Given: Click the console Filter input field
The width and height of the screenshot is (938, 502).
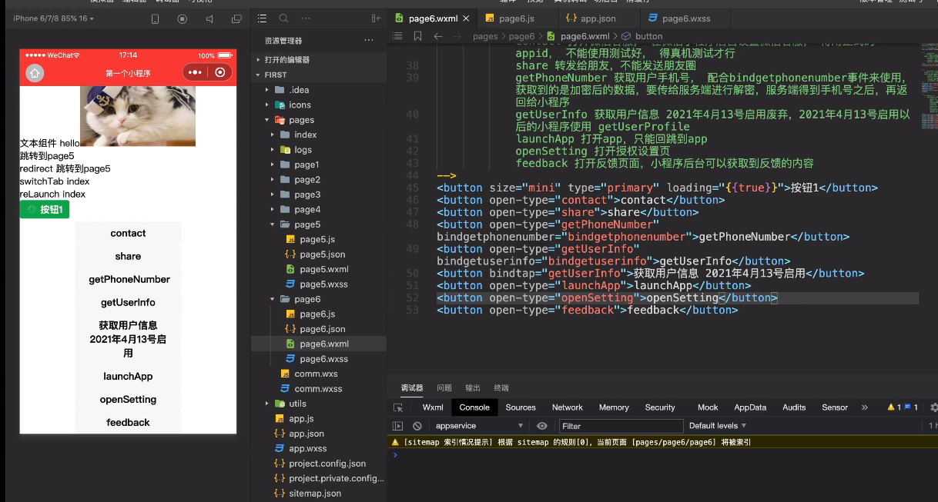Looking at the screenshot, I should 621,426.
